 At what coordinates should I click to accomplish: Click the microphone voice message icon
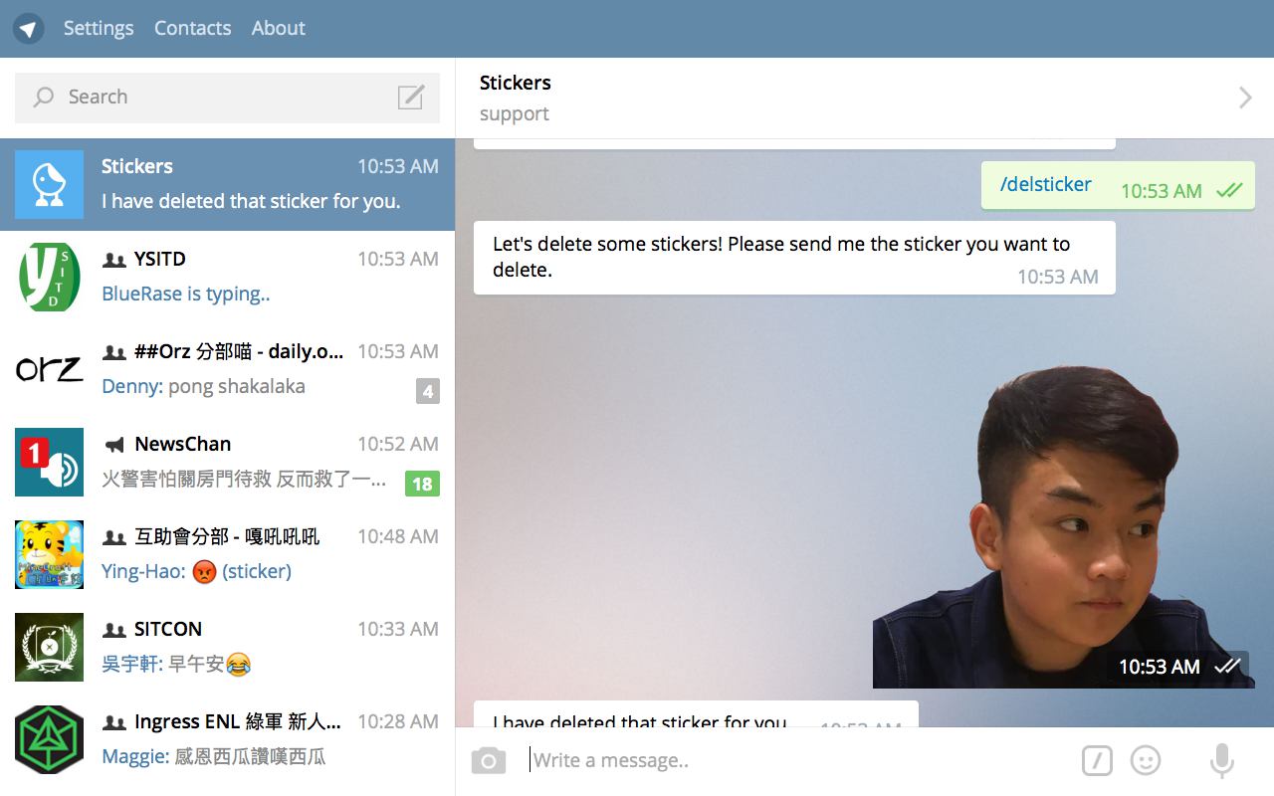click(1221, 761)
